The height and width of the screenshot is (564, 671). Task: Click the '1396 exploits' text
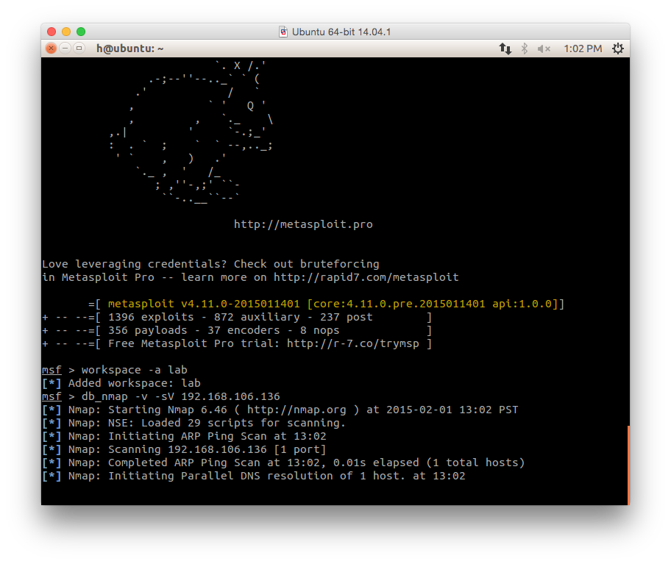pos(151,317)
